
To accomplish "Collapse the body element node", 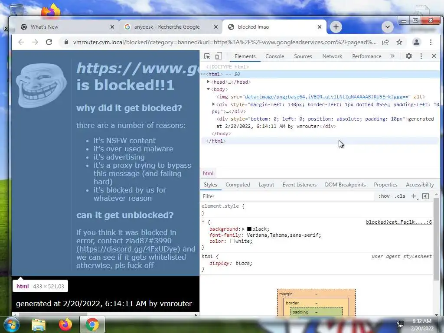I will (x=209, y=89).
